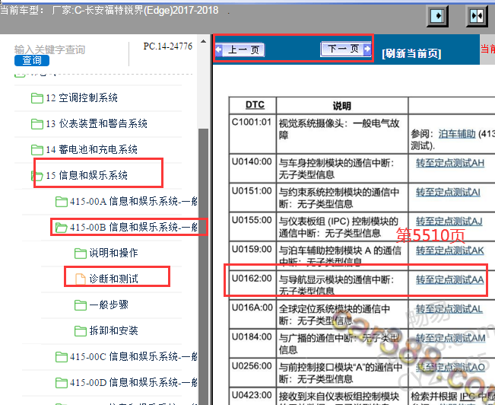Click folder icon beside 14 蓄电池和充电系统

(37, 150)
